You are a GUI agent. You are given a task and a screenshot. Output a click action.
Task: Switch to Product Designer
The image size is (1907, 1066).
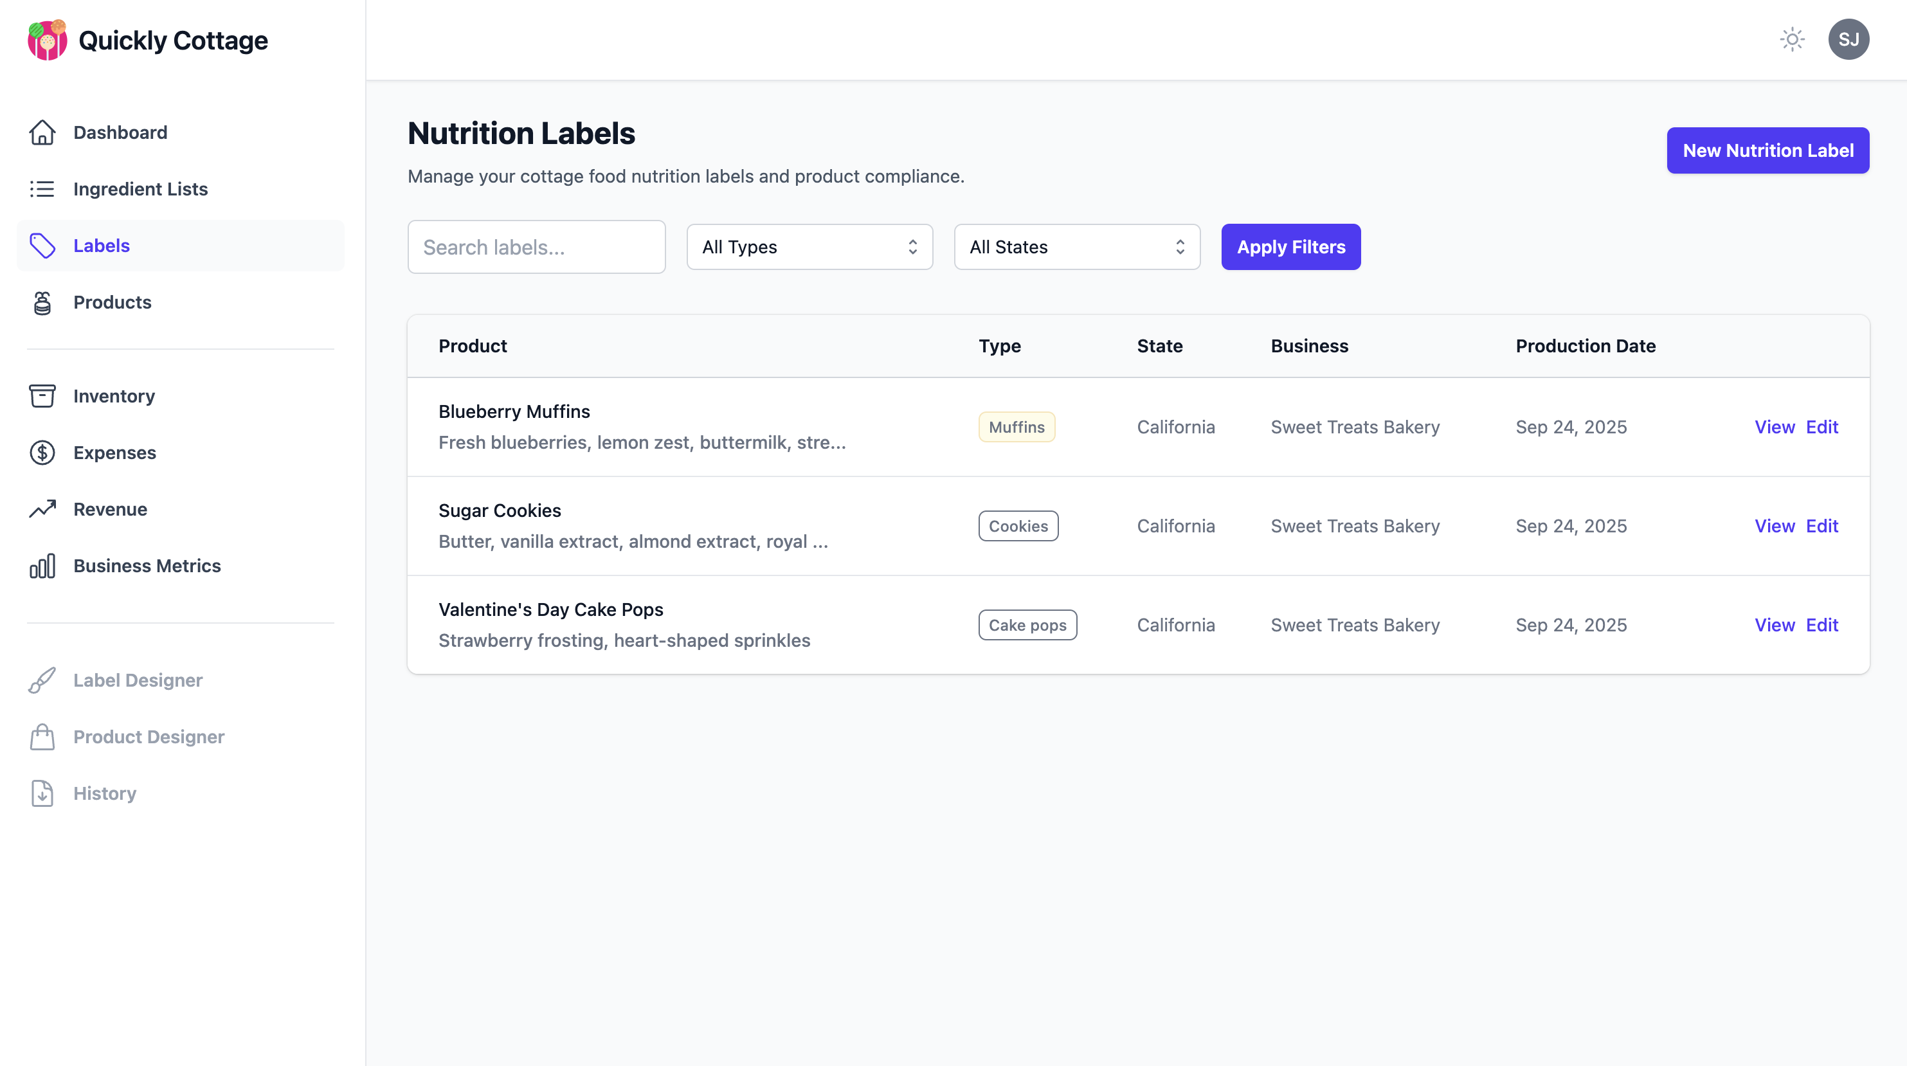tap(148, 737)
